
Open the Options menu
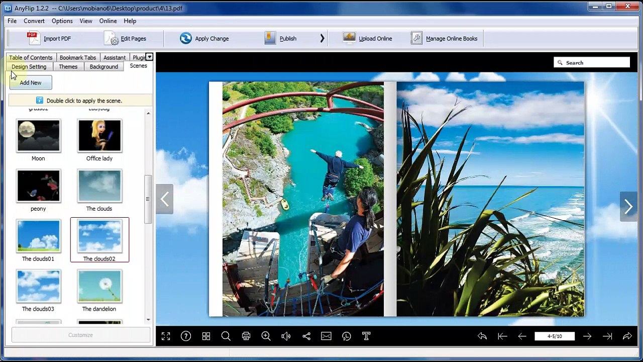(x=62, y=21)
